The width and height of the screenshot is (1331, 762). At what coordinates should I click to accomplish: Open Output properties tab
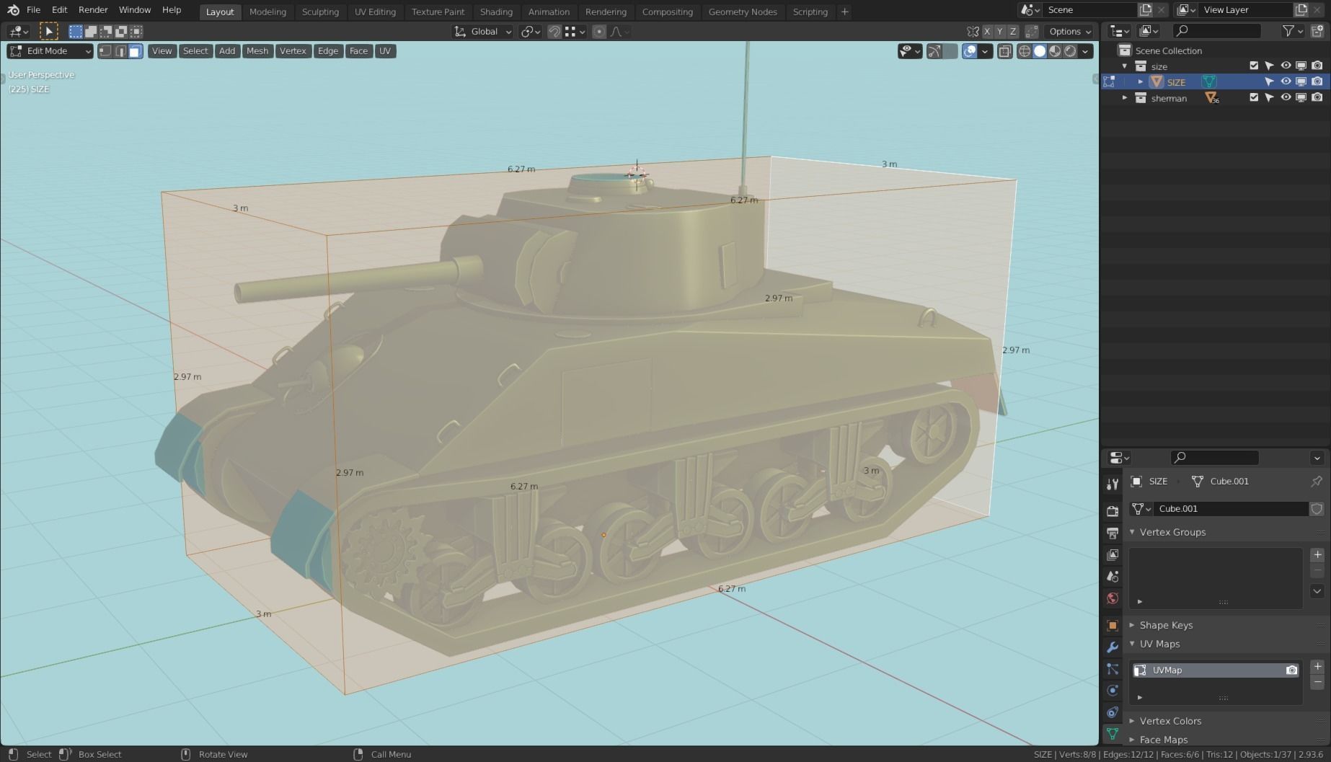coord(1113,533)
